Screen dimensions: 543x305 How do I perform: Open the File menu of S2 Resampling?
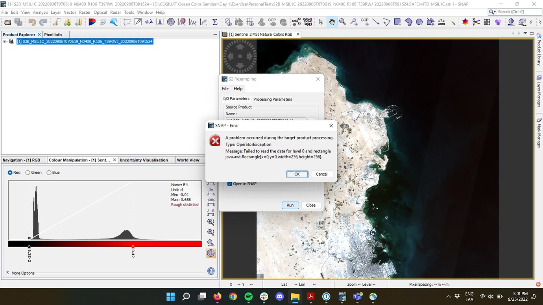pos(225,88)
